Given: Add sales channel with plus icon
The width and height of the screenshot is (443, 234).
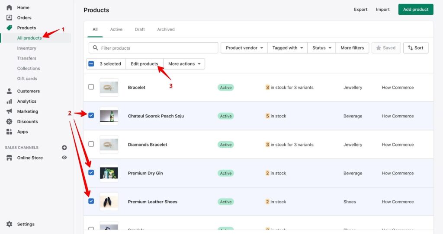Looking at the screenshot, I should (x=64, y=148).
